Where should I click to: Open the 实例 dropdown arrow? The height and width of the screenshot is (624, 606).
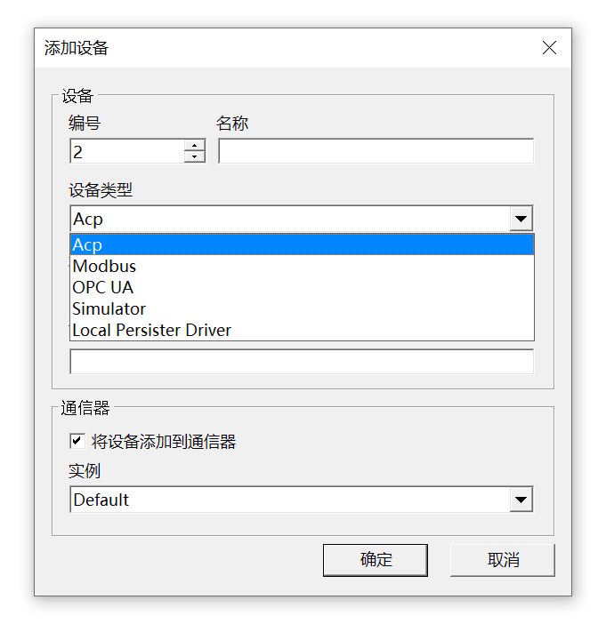[521, 500]
